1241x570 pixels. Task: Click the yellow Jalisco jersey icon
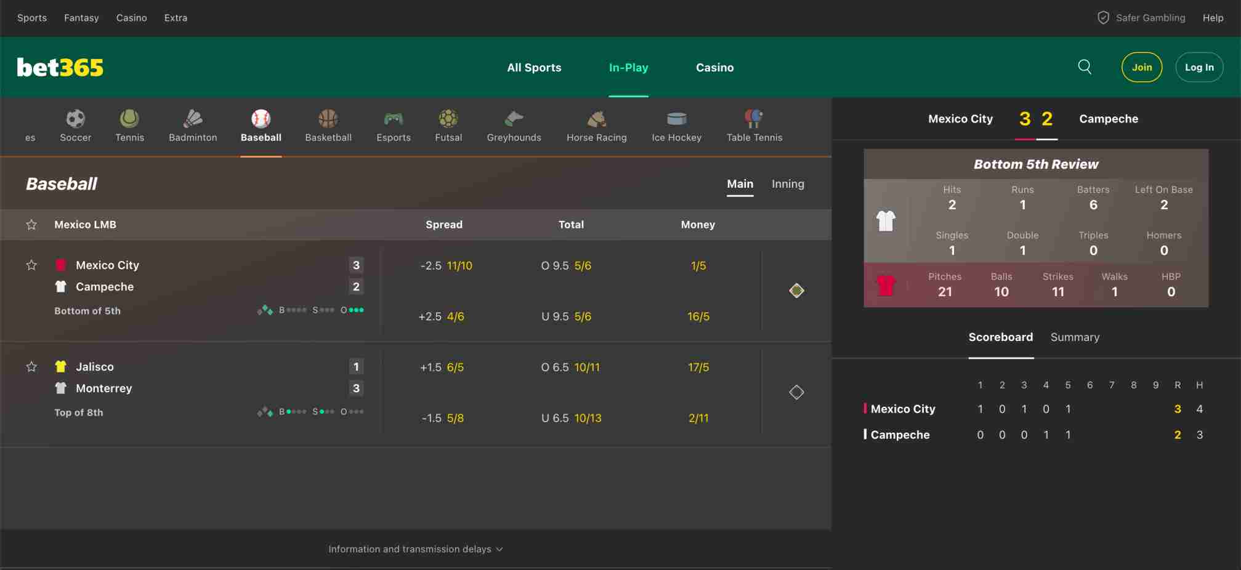(x=60, y=367)
